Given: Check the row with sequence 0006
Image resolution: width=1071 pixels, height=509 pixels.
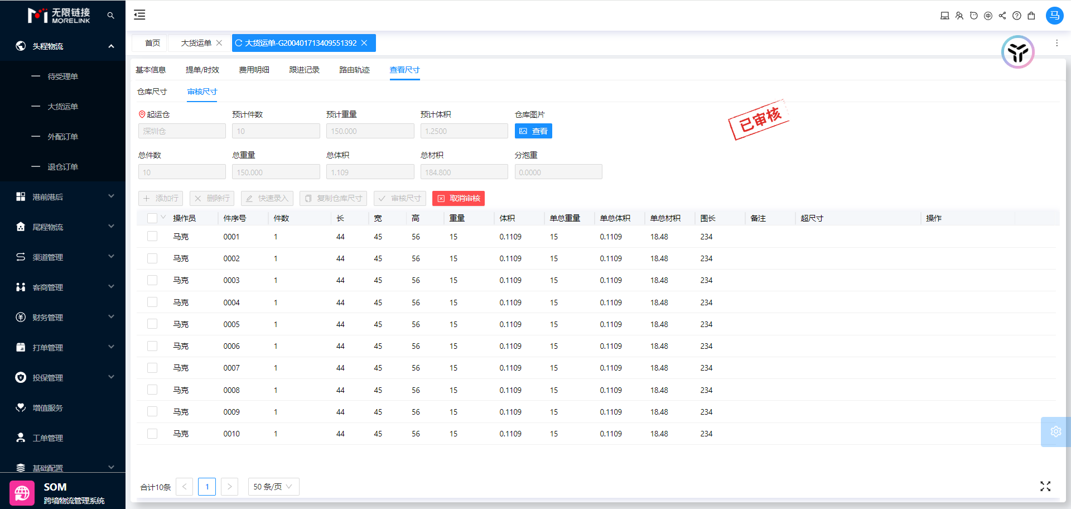Looking at the screenshot, I should click(x=152, y=346).
